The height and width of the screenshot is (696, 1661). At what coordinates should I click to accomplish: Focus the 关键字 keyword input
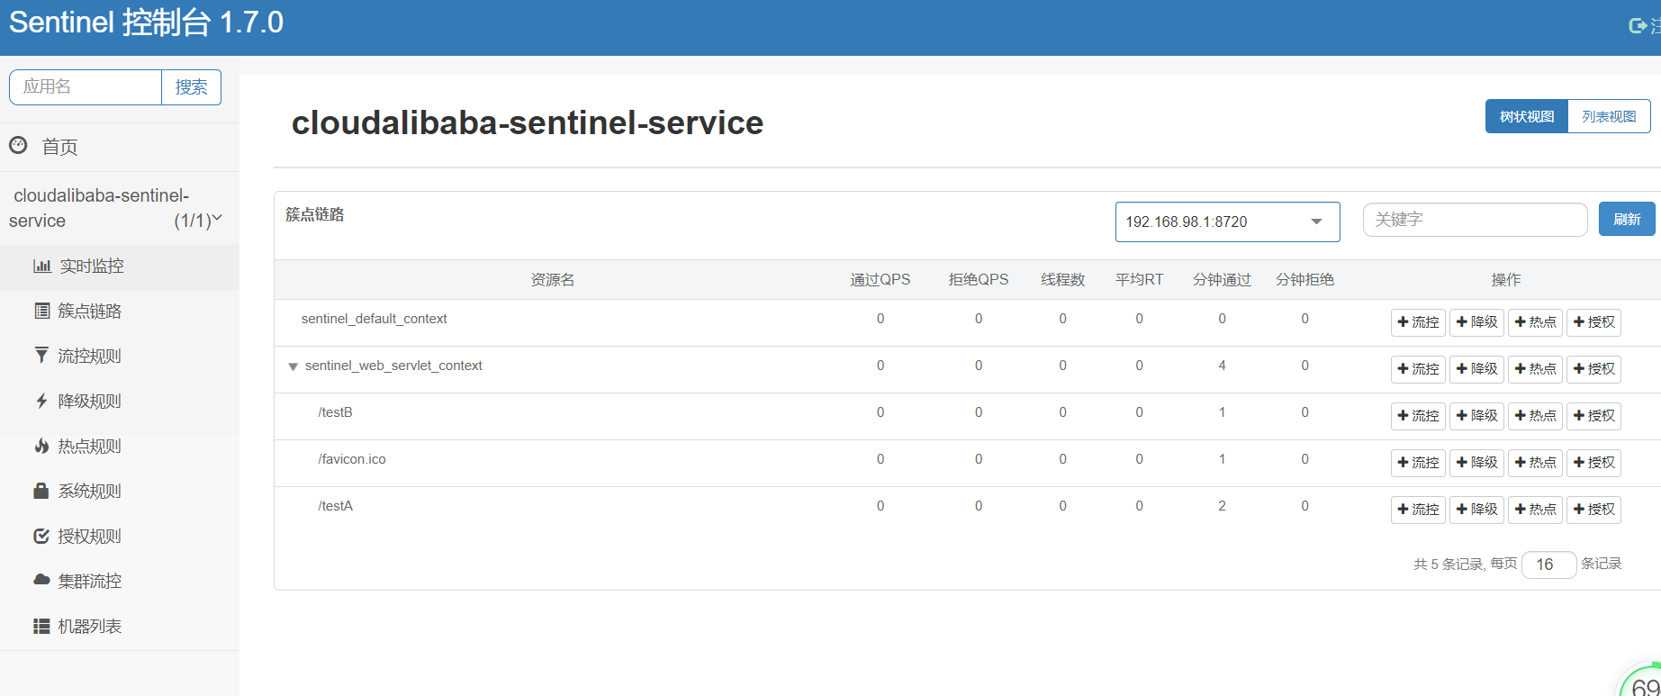click(x=1475, y=220)
